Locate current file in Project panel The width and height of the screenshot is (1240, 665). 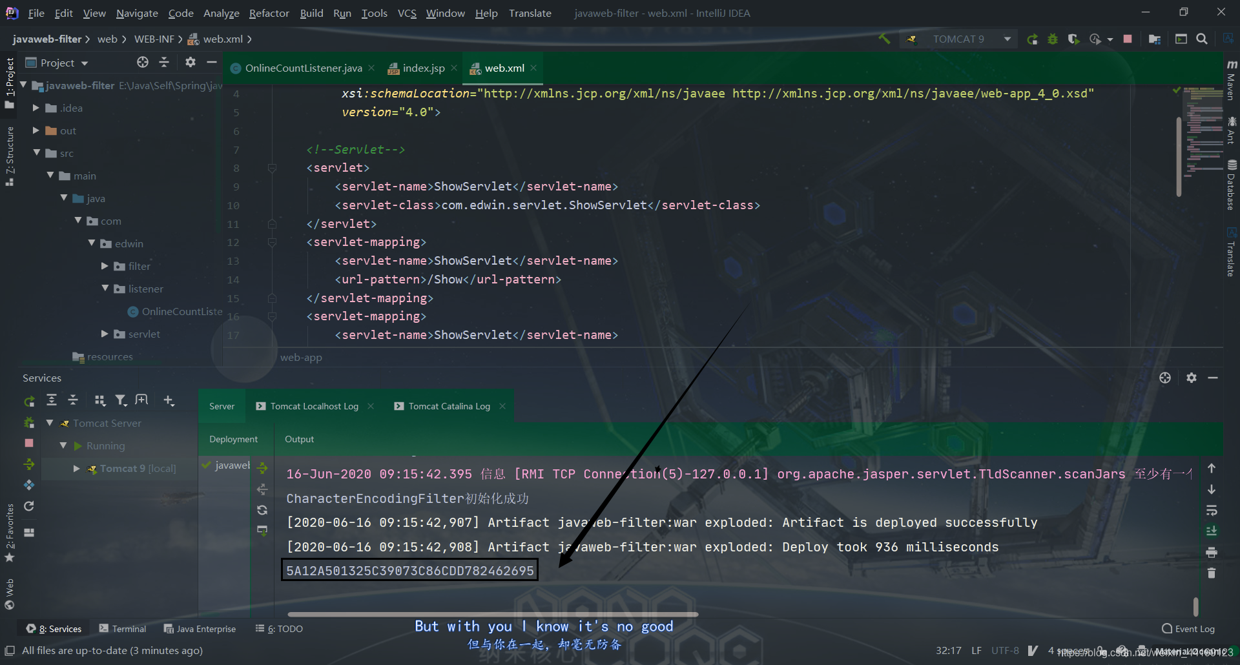[143, 62]
